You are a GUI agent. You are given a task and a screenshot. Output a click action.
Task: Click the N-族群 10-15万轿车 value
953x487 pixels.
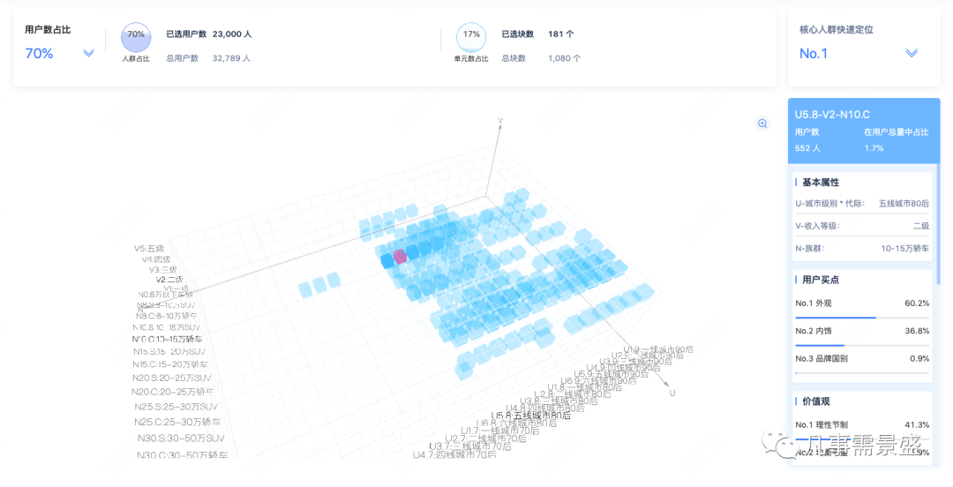(x=905, y=248)
